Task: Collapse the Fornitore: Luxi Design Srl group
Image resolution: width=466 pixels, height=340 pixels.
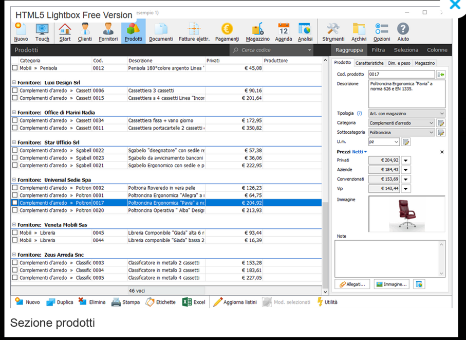Action: point(13,82)
